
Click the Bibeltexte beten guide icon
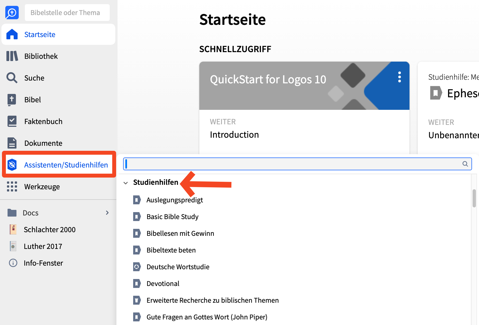pyautogui.click(x=137, y=250)
